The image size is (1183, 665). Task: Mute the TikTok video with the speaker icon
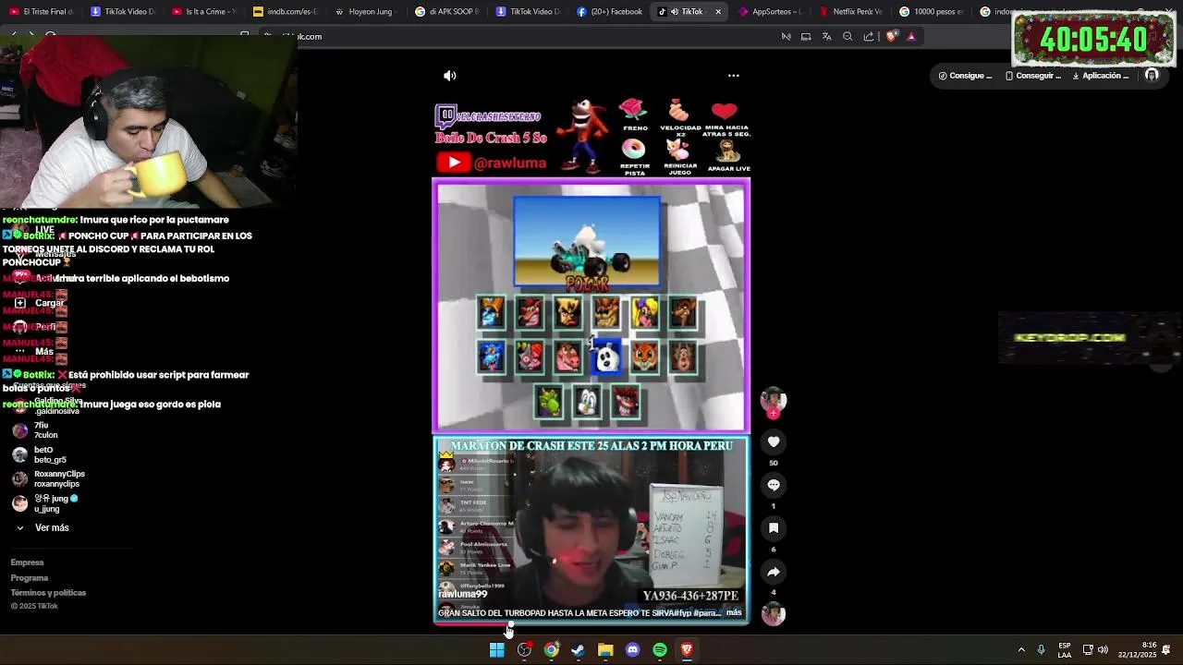click(449, 76)
